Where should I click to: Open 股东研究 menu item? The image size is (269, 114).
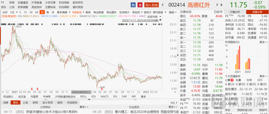78,3
